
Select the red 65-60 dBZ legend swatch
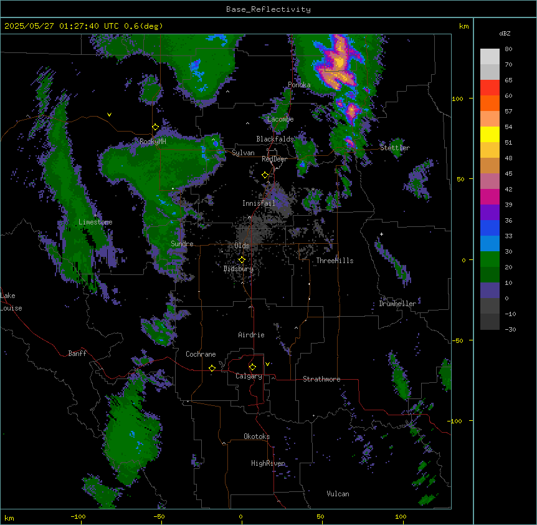pyautogui.click(x=490, y=88)
